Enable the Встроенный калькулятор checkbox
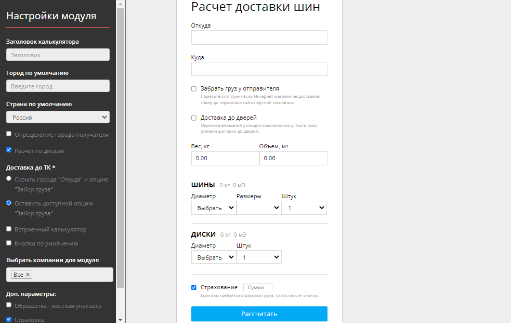The height and width of the screenshot is (323, 511). tap(8, 228)
